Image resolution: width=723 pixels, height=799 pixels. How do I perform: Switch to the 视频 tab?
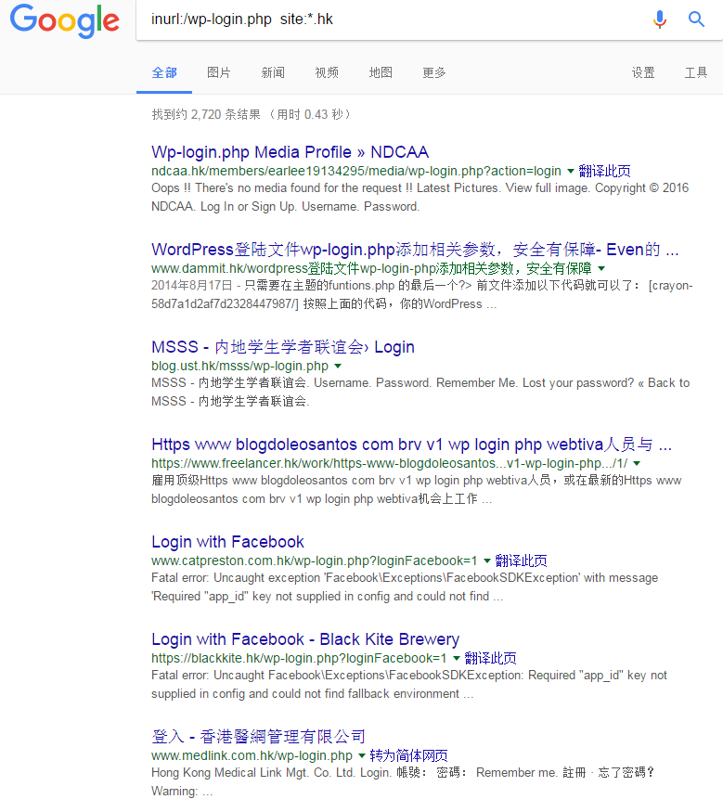point(327,73)
